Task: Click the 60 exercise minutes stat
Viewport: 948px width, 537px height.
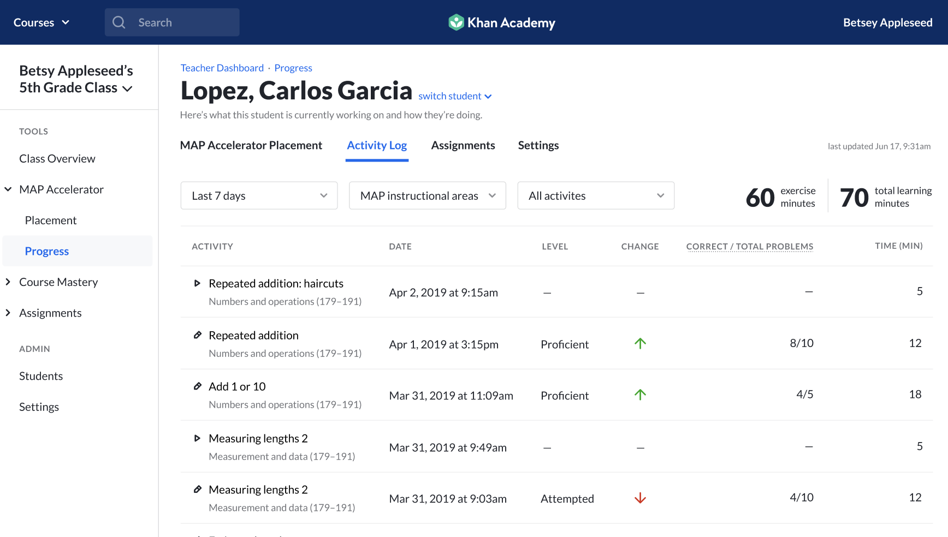Action: (x=780, y=197)
